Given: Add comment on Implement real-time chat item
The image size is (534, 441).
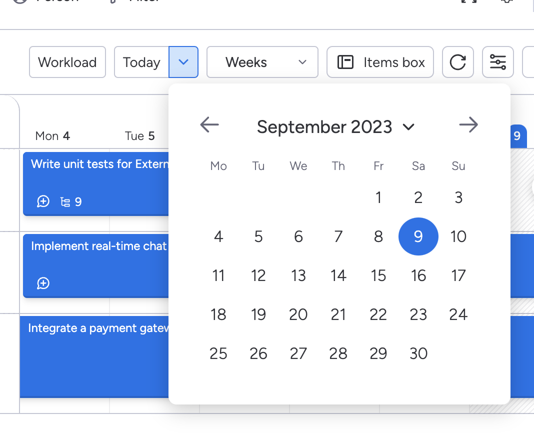Looking at the screenshot, I should click(x=43, y=283).
